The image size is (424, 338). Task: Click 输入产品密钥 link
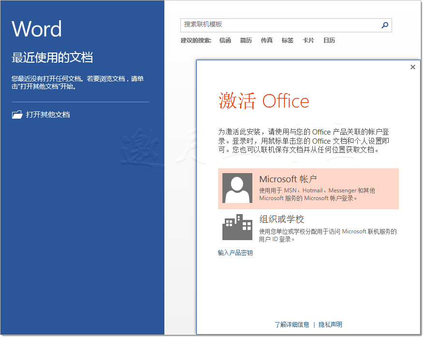(x=235, y=253)
